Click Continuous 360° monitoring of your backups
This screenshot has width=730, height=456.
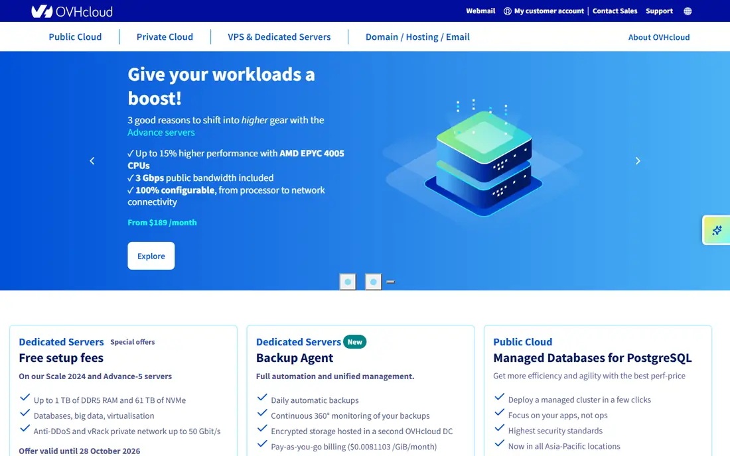pyautogui.click(x=350, y=416)
